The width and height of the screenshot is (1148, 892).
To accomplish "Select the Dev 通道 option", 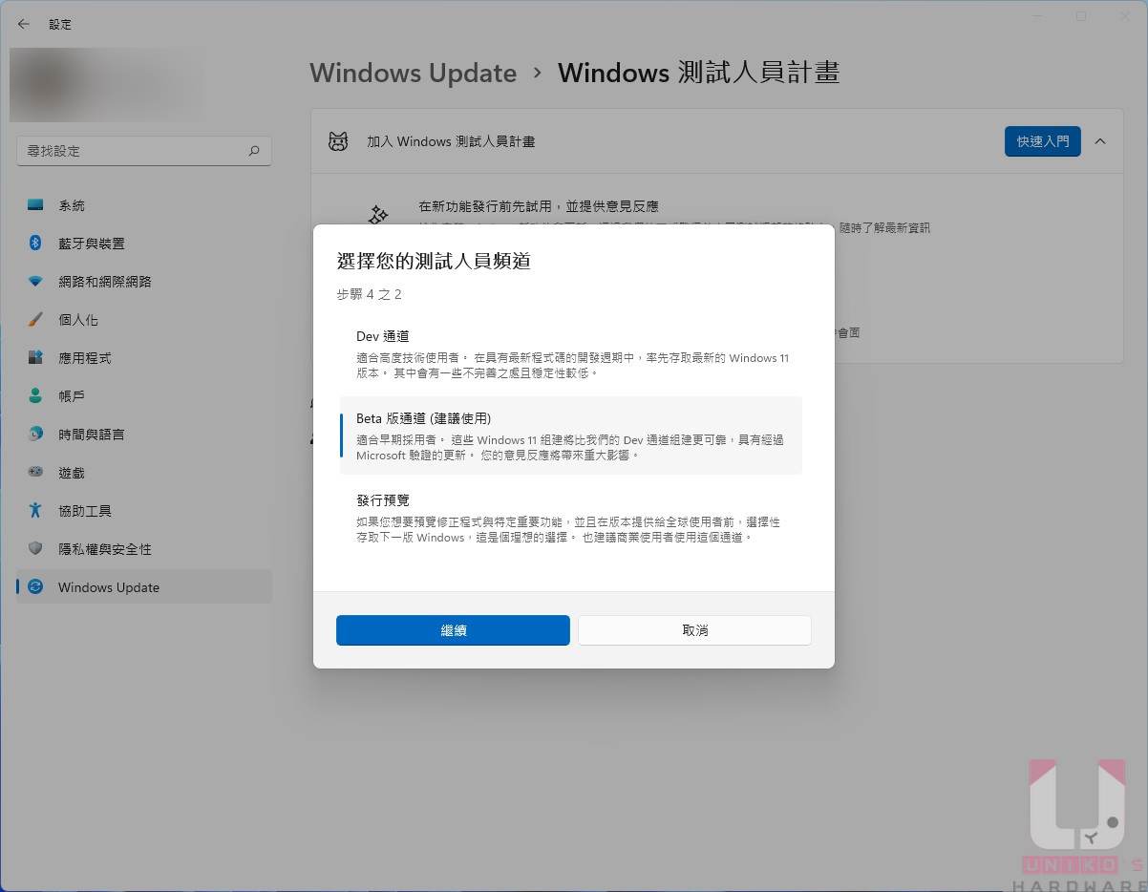I will click(571, 355).
